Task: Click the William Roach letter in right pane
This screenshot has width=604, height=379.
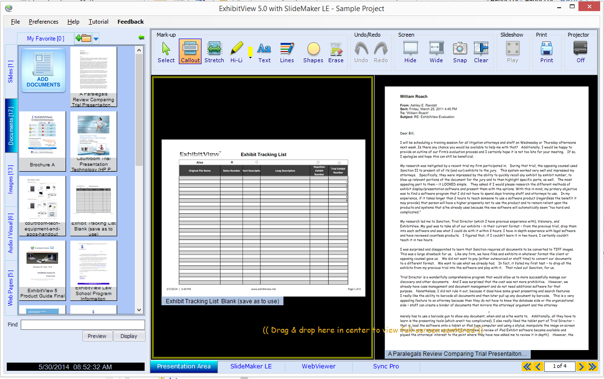Action: (x=486, y=218)
